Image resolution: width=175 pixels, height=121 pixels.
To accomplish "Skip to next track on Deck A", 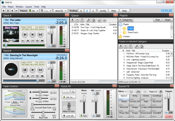I will click(x=40, y=35).
